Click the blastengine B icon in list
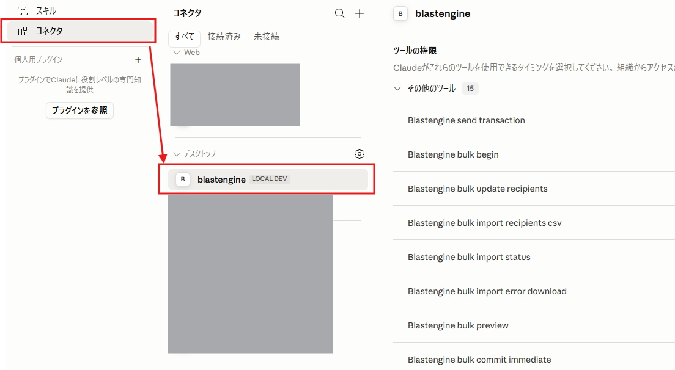Screen dimensions: 675x370 (183, 179)
